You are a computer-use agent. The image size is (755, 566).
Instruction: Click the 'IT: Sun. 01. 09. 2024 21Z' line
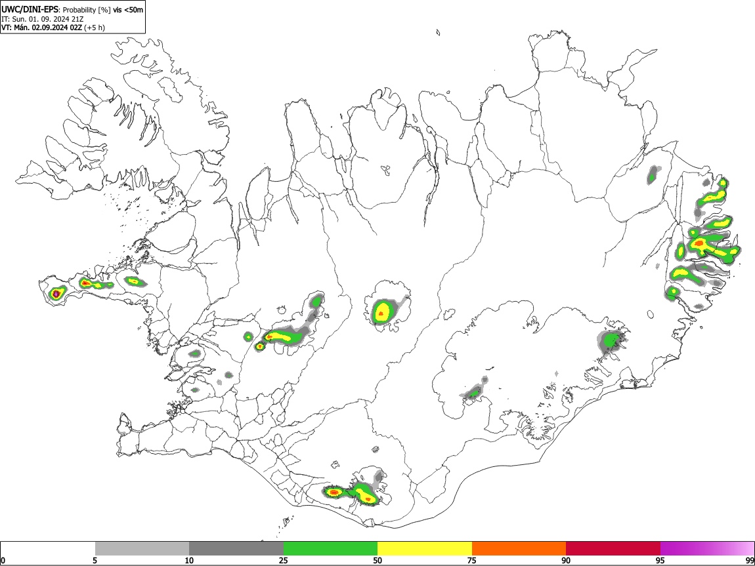(43, 19)
